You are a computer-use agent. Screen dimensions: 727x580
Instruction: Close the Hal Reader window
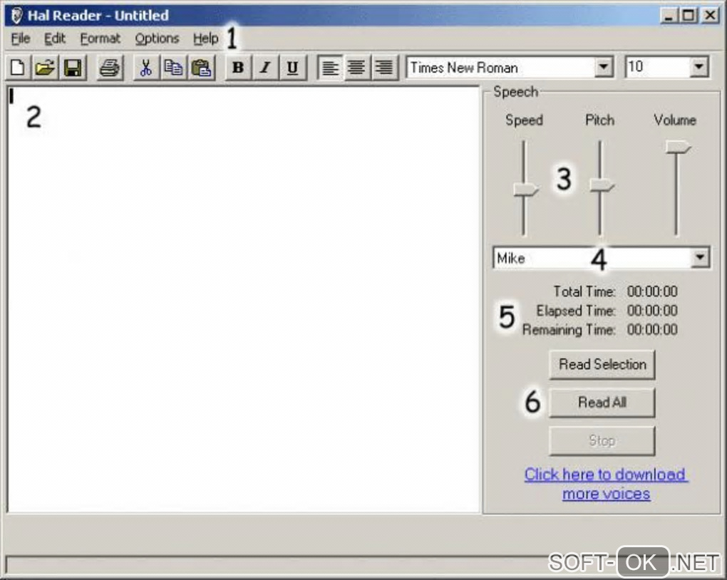click(x=710, y=15)
